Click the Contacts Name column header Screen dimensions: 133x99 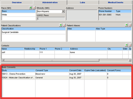[13, 49]
